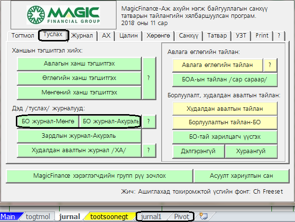
Task: Select the Print tab
Action: click(262, 36)
